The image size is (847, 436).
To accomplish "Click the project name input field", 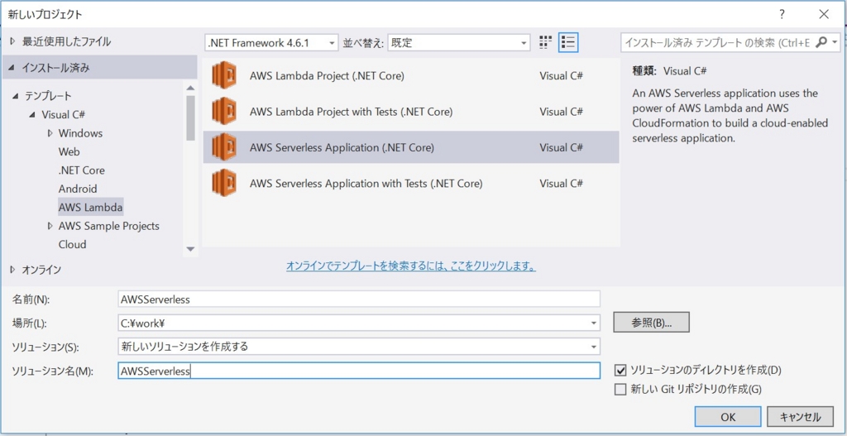I will 359,299.
